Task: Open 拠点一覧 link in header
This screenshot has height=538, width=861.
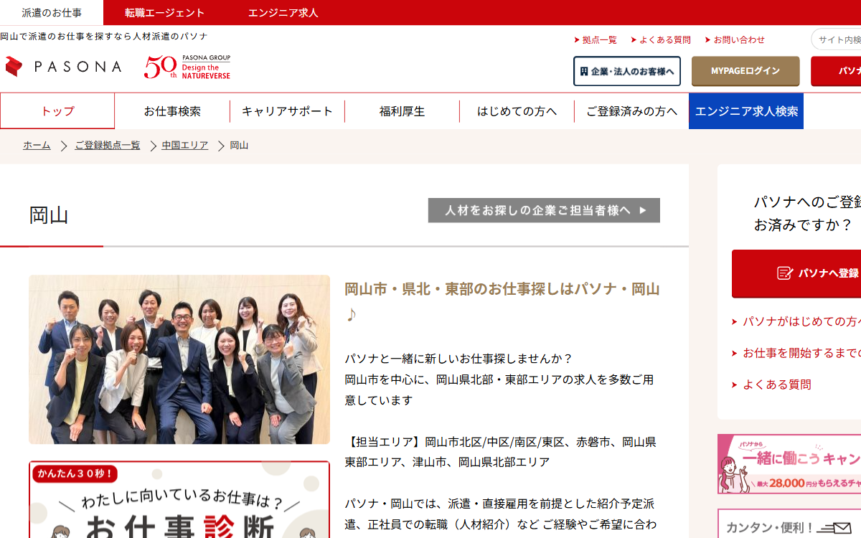Action: pos(596,40)
